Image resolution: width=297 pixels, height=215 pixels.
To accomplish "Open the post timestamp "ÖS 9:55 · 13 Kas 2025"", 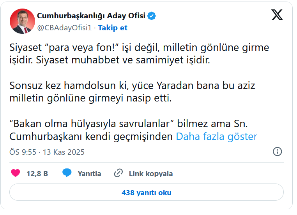I will coord(47,152).
